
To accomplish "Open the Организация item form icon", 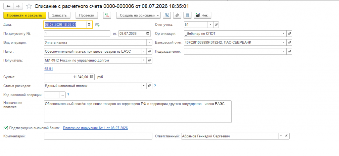I will point(289,34).
